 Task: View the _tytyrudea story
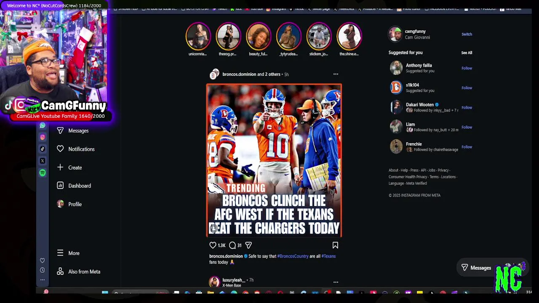coord(288,37)
